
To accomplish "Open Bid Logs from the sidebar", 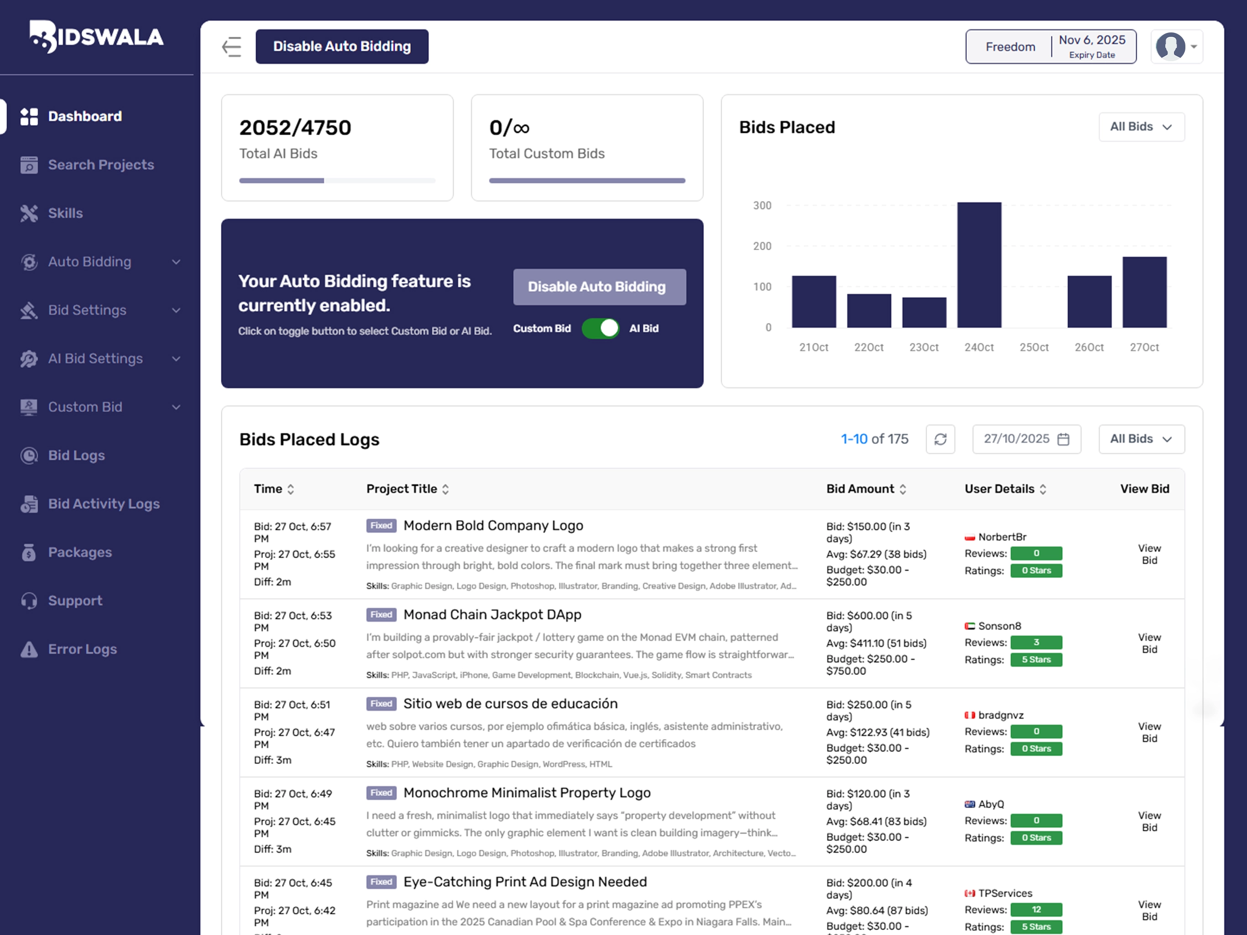I will click(76, 455).
